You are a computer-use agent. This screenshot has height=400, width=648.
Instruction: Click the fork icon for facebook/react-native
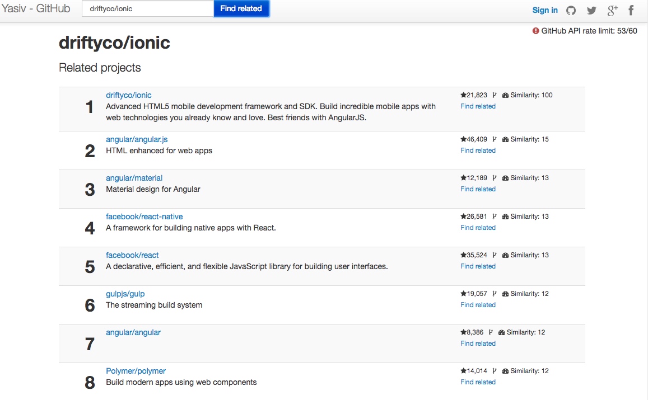coord(495,217)
